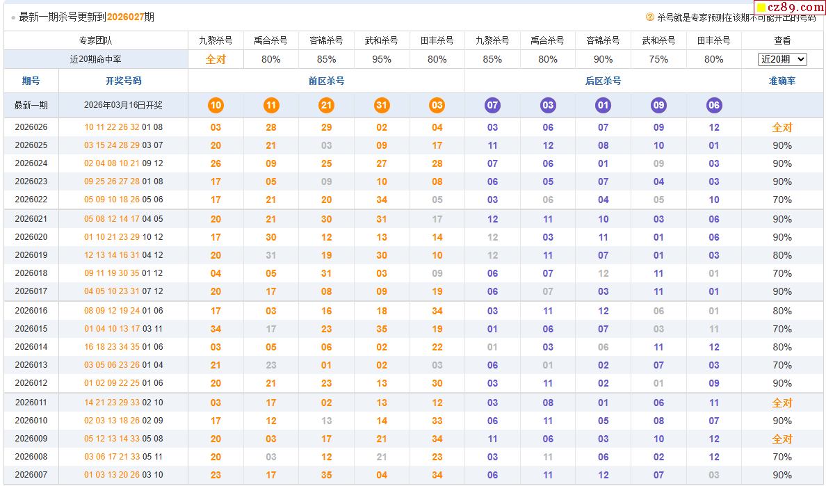Click the 前区杀号 section header
The image size is (826, 486).
tap(326, 81)
